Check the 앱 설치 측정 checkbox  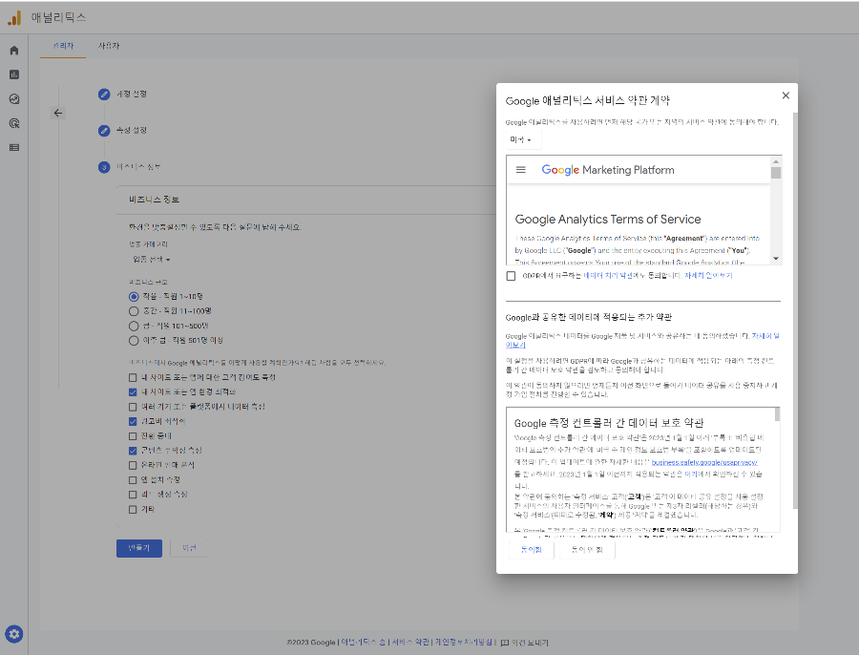(133, 480)
